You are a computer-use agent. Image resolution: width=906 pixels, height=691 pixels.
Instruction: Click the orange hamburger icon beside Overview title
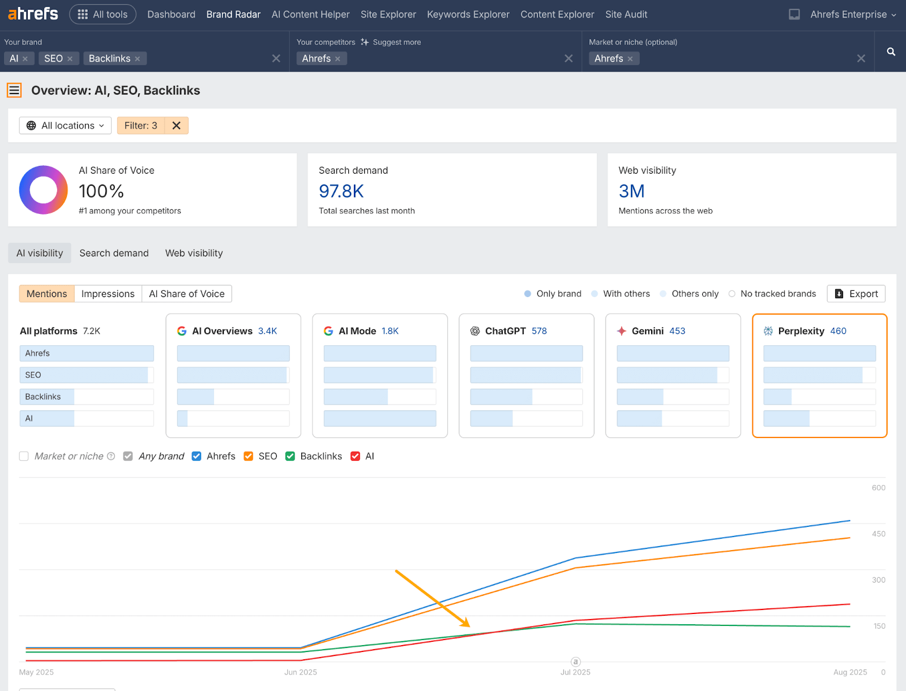tap(14, 90)
